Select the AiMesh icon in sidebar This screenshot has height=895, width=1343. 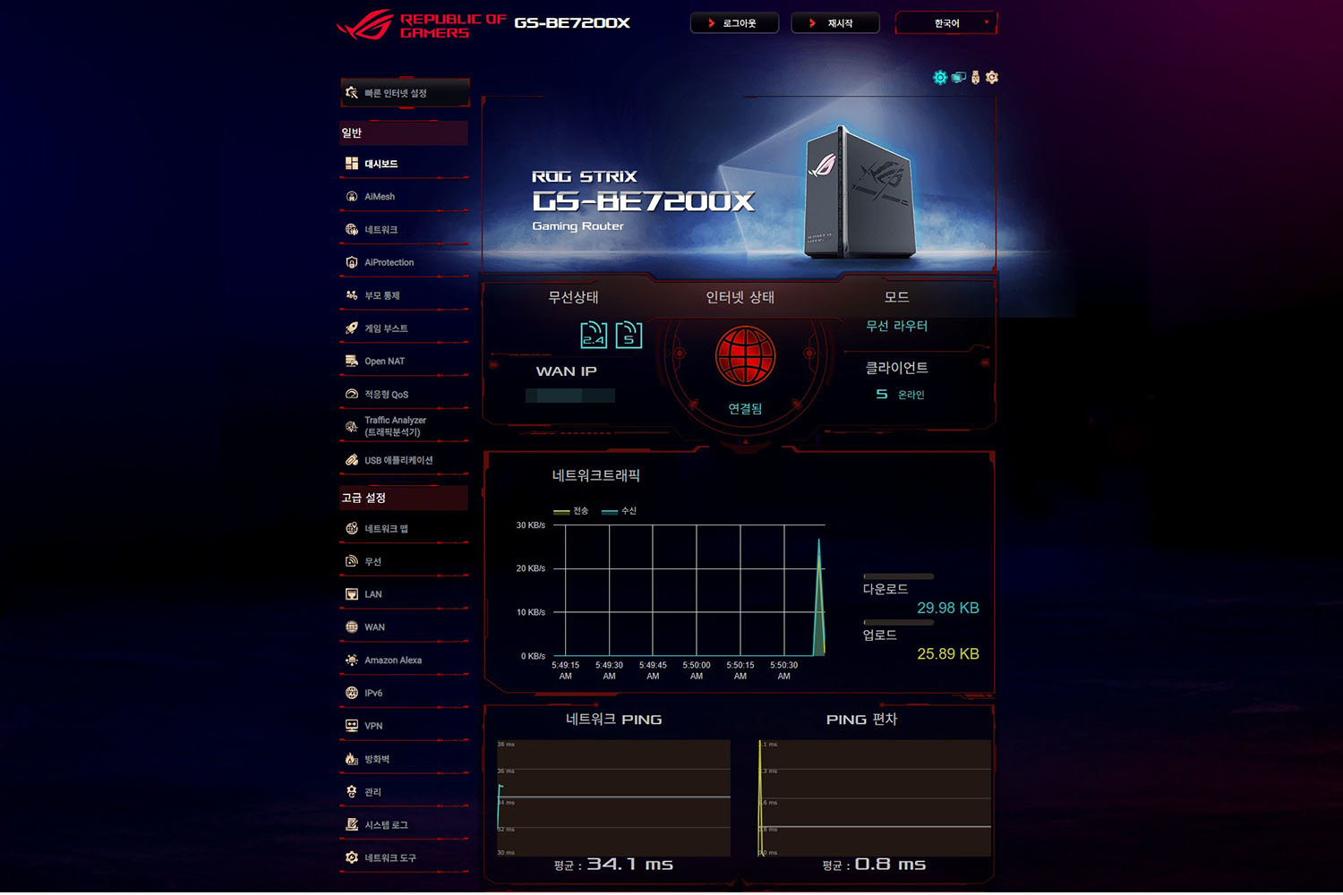click(352, 196)
